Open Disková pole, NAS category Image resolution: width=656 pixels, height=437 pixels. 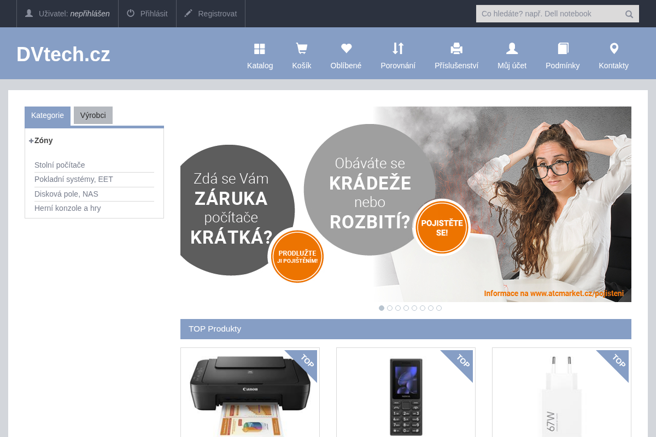click(66, 194)
